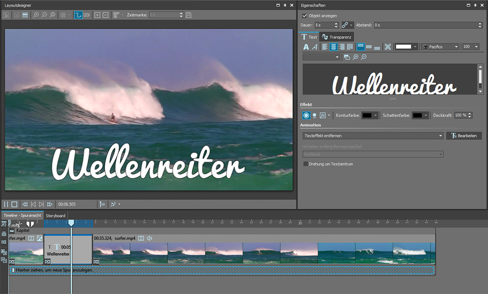Expand the Texteffekt entfernen animation dropdown
The height and width of the screenshot is (294, 488).
(441, 136)
